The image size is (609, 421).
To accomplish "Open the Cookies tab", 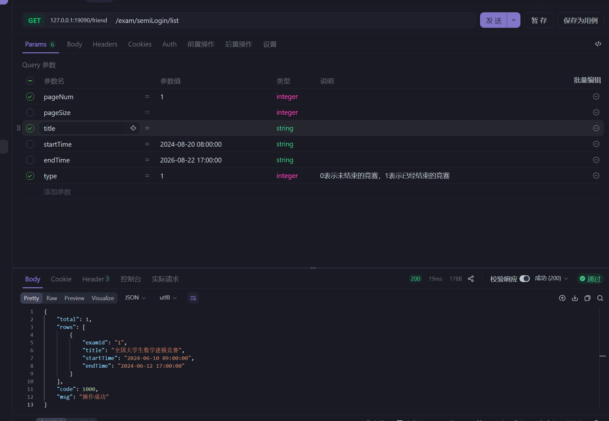I will tap(140, 44).
